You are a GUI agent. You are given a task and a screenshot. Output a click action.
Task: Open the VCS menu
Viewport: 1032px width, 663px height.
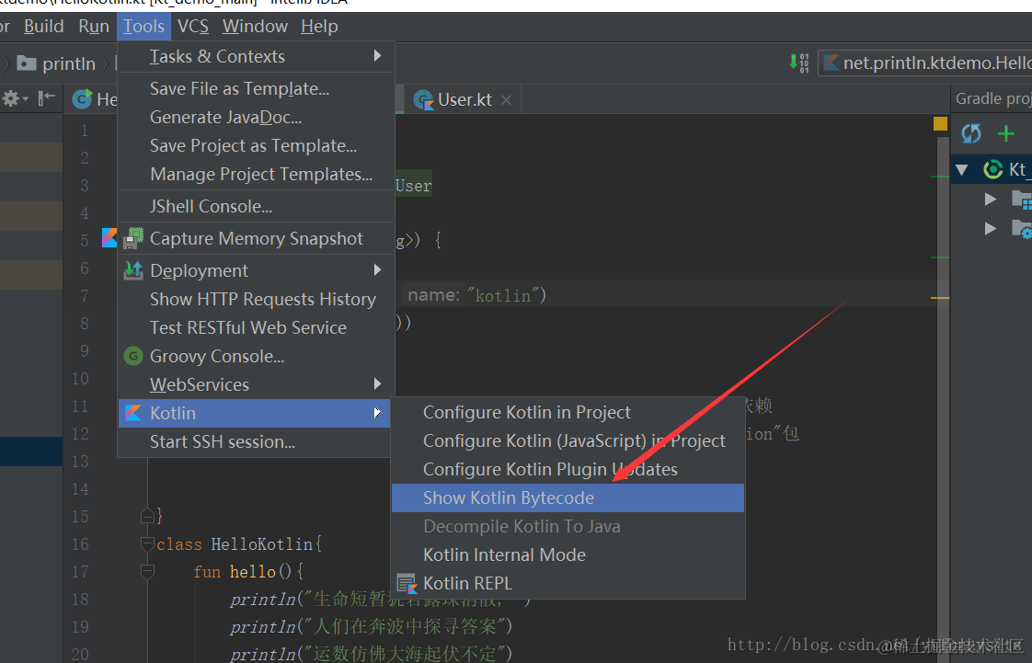[193, 27]
